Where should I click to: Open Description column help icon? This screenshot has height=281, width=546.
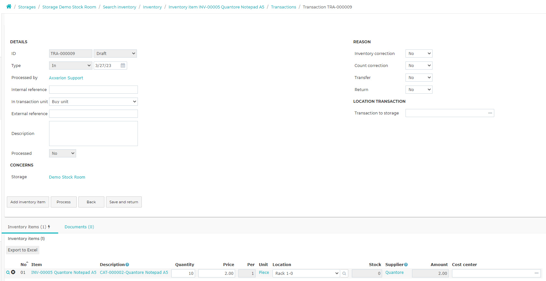point(127,264)
